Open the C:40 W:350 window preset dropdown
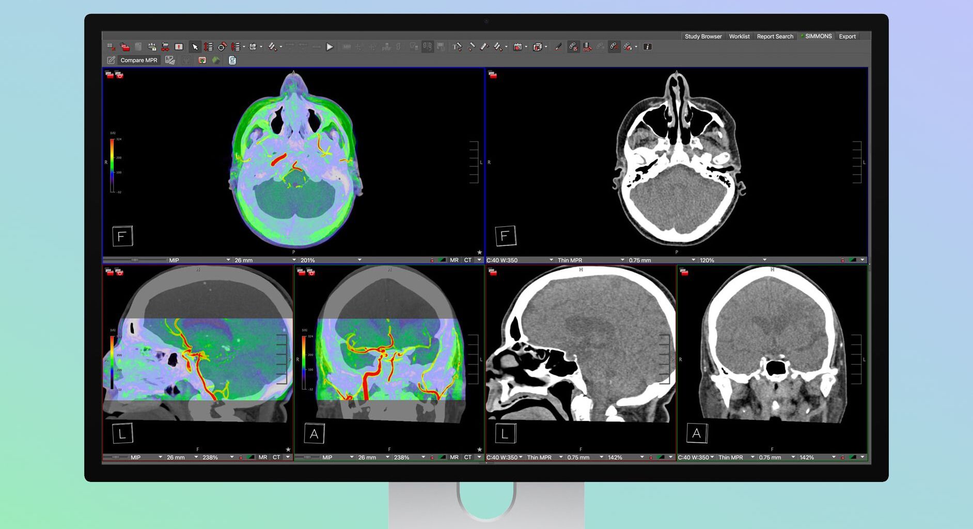The width and height of the screenshot is (973, 529). tap(519, 260)
